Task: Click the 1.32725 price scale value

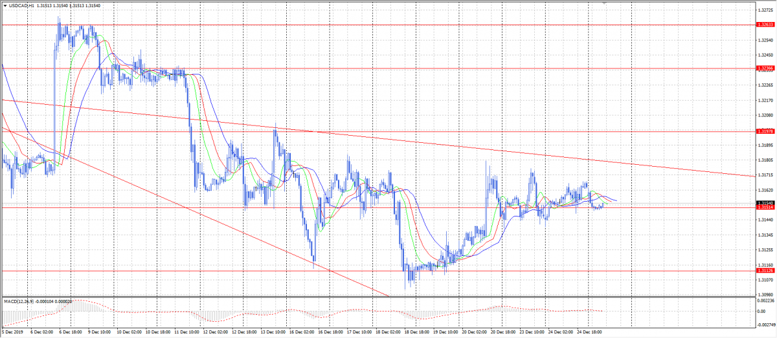Action: pyautogui.click(x=765, y=10)
